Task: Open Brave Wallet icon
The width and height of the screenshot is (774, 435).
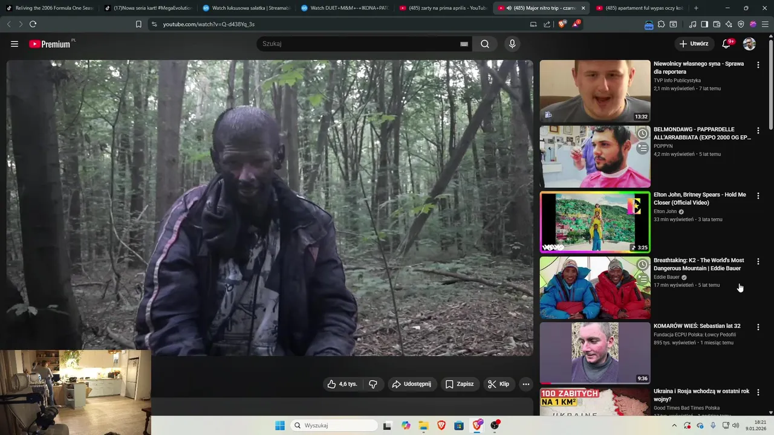Action: 717,24
